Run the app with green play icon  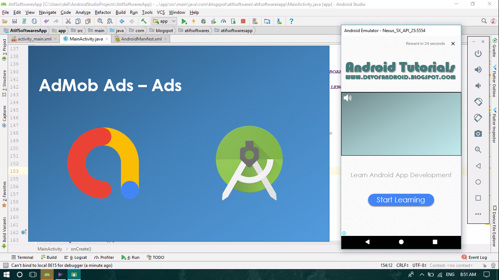pos(184,21)
